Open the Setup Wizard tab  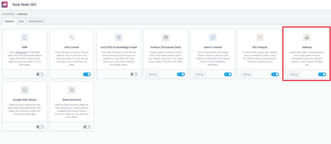[36, 21]
